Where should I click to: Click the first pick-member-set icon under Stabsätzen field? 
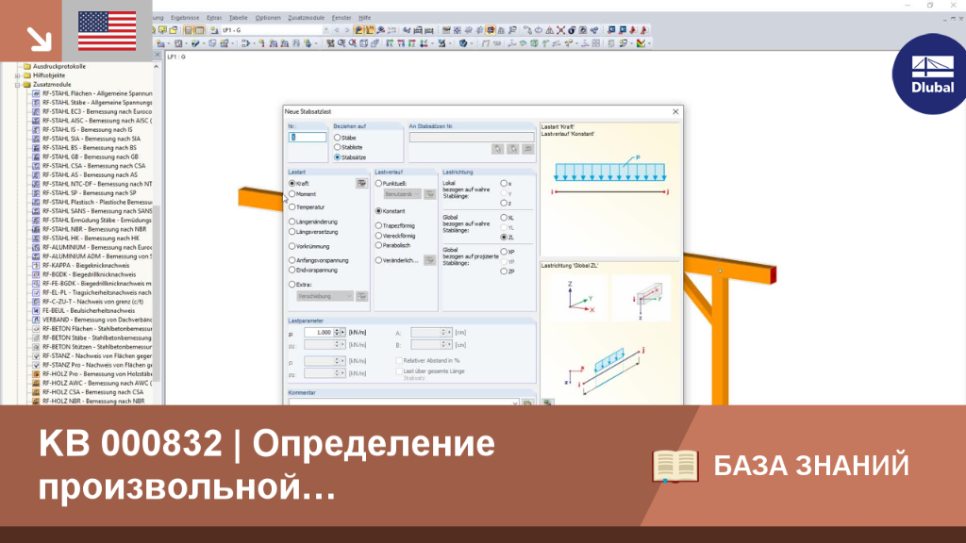(x=497, y=149)
